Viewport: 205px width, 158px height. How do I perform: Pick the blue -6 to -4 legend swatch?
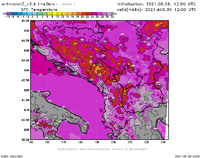point(19,14)
